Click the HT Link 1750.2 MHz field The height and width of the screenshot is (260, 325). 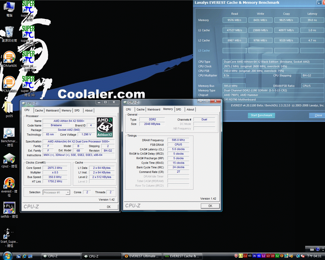pos(55,182)
